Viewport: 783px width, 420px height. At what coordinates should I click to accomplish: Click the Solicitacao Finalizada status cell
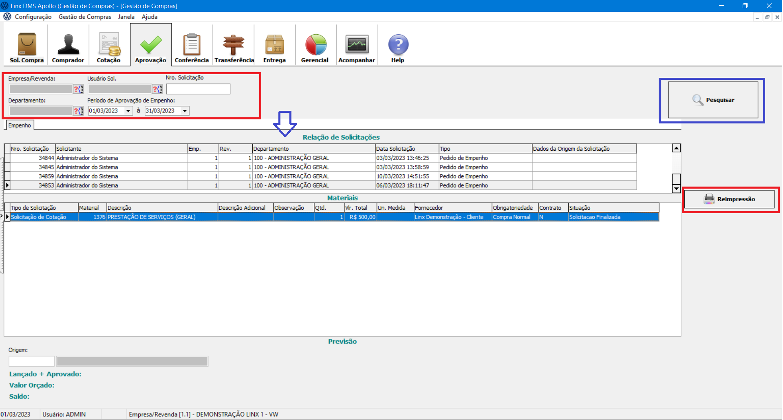(614, 217)
